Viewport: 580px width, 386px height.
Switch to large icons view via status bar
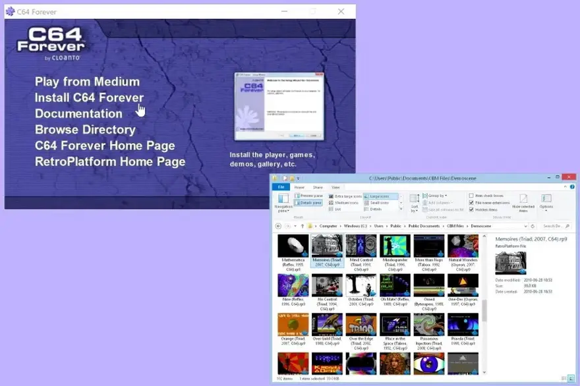pyautogui.click(x=571, y=378)
